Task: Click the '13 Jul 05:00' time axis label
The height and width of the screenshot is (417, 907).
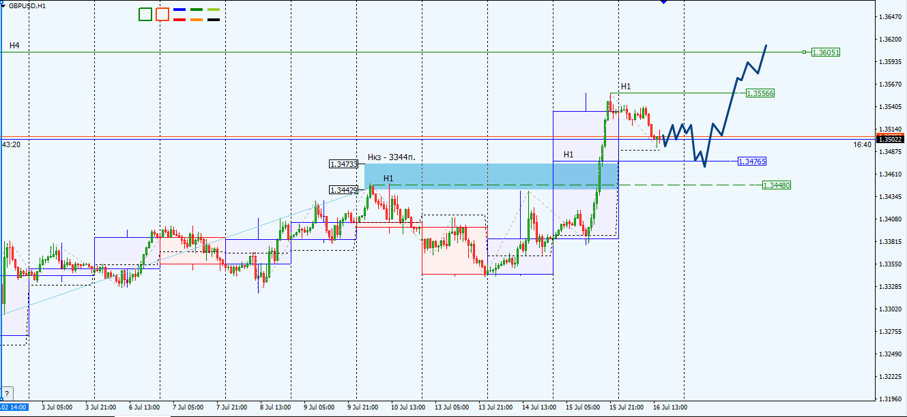Action: click(450, 407)
